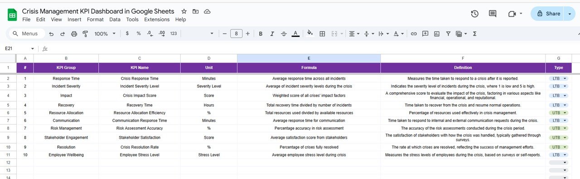
Task: Open the UTB dropdown for Resource Allocation row
Action: point(558,112)
